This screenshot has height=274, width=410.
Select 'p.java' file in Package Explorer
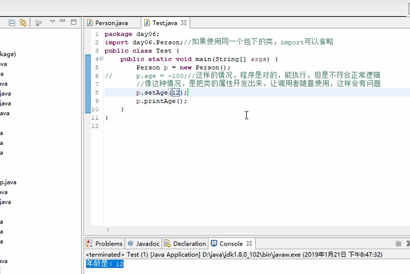pyautogui.click(x=8, y=182)
